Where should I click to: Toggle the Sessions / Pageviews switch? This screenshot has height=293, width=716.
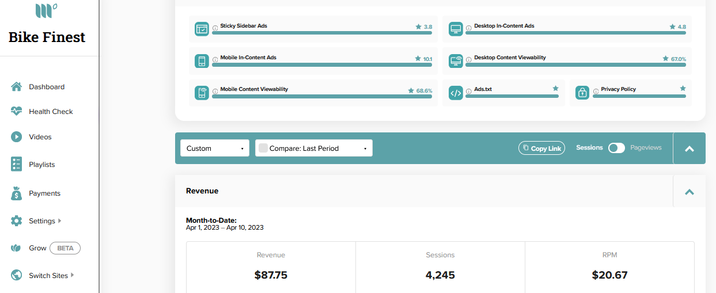(616, 148)
